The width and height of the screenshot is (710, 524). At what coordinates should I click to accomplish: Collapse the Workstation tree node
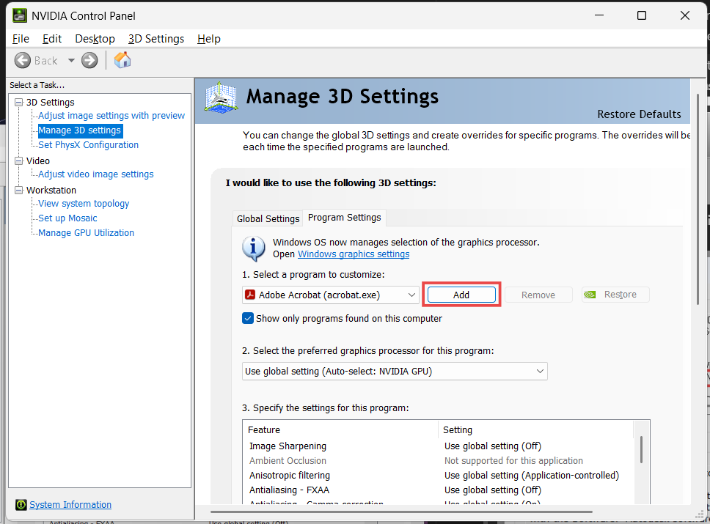tap(18, 190)
